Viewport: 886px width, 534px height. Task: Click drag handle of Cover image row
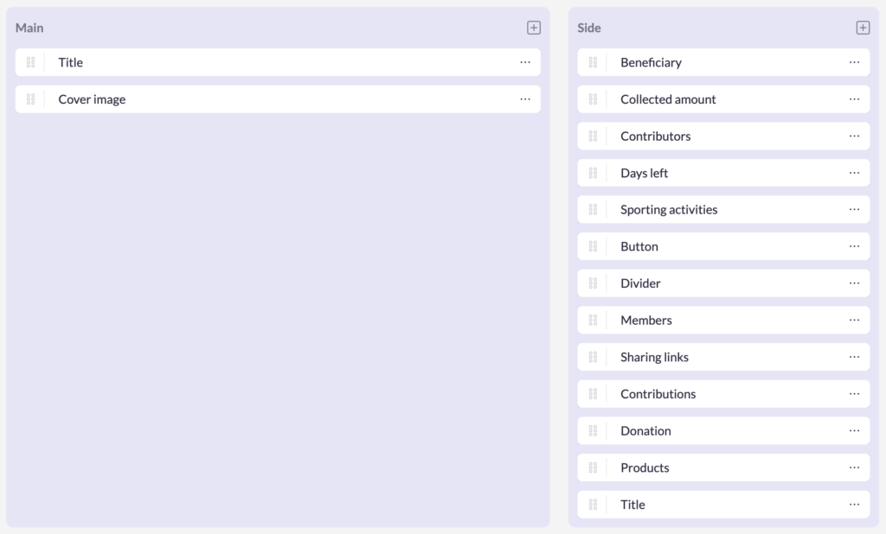[x=30, y=99]
